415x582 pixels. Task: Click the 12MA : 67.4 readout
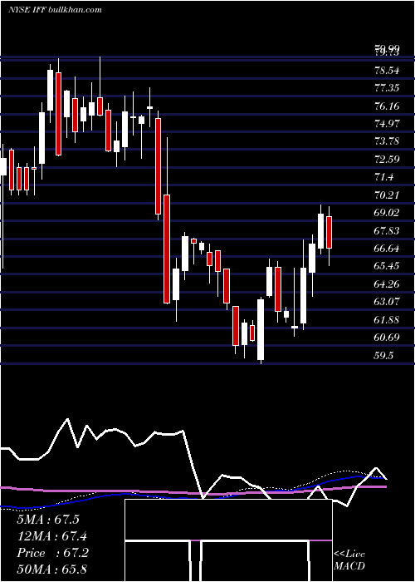click(52, 536)
